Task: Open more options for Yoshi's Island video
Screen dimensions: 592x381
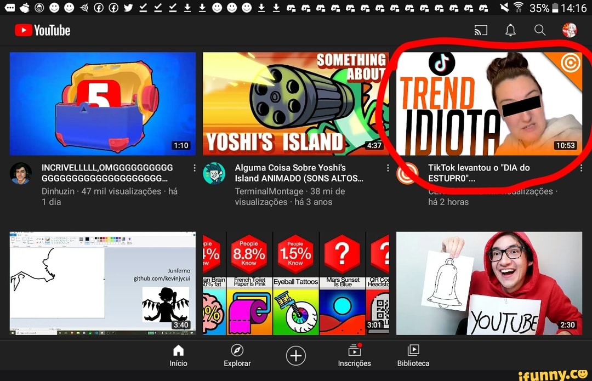Action: [388, 168]
